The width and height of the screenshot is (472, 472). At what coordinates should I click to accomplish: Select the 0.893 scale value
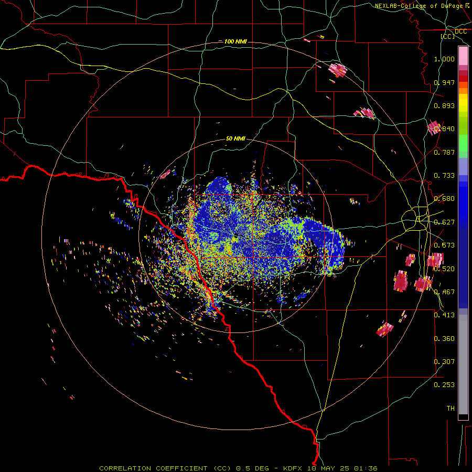pos(444,105)
